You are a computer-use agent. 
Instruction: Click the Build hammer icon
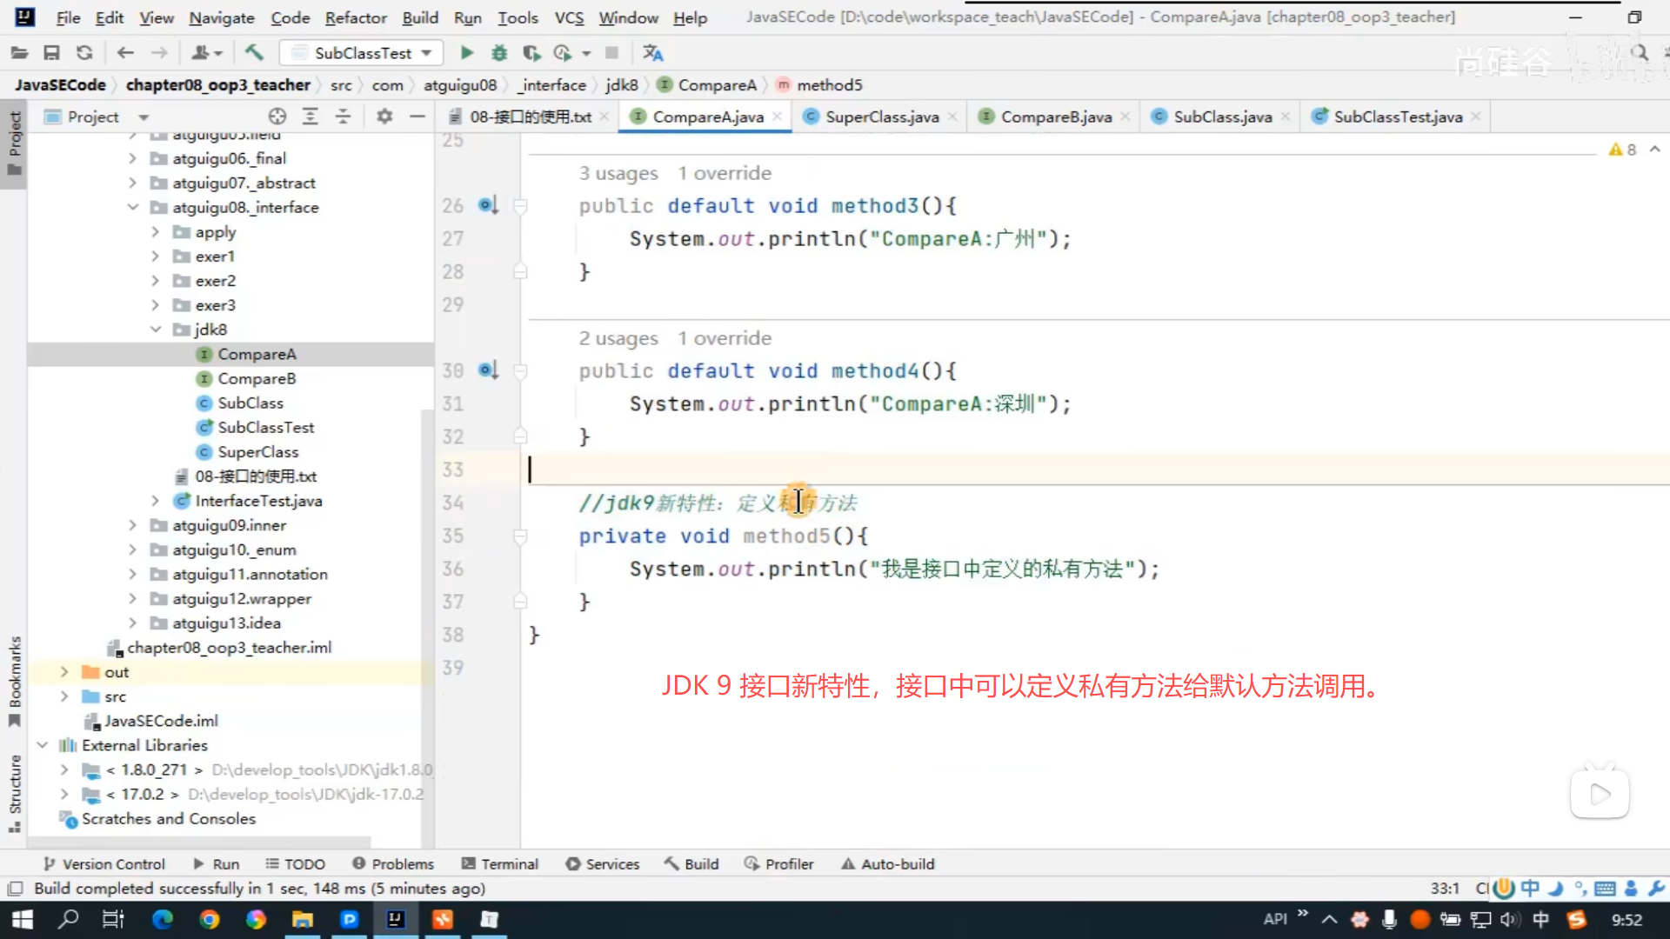pyautogui.click(x=254, y=53)
